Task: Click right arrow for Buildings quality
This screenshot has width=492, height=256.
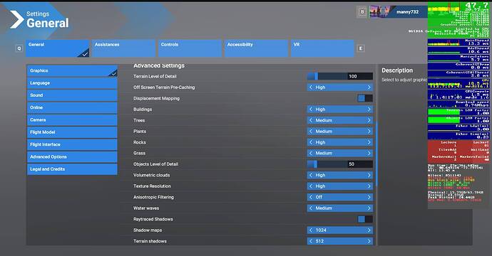Action: (369, 110)
